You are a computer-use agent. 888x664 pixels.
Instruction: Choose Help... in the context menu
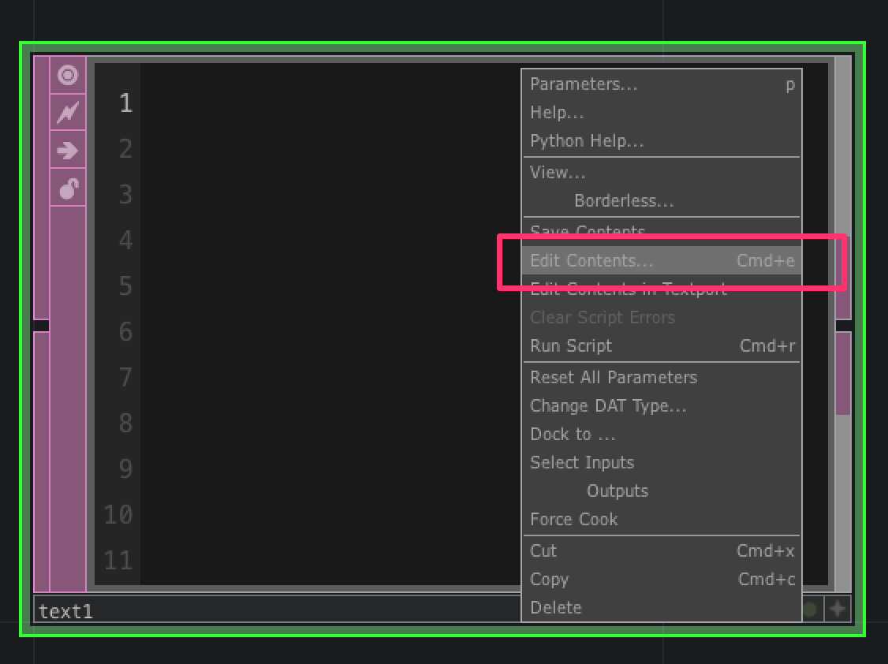point(661,113)
